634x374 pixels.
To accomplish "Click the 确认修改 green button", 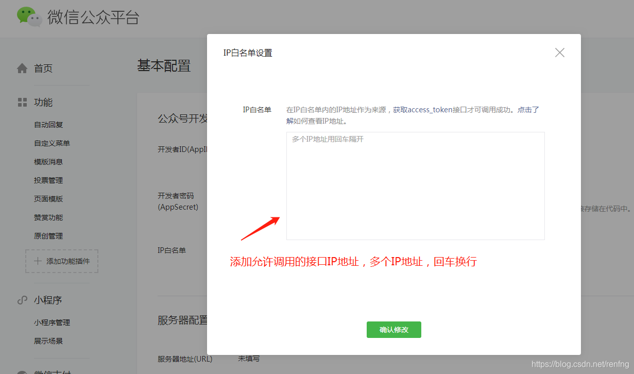I will 394,330.
